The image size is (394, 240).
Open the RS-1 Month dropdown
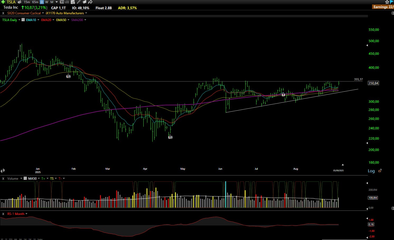26,214
